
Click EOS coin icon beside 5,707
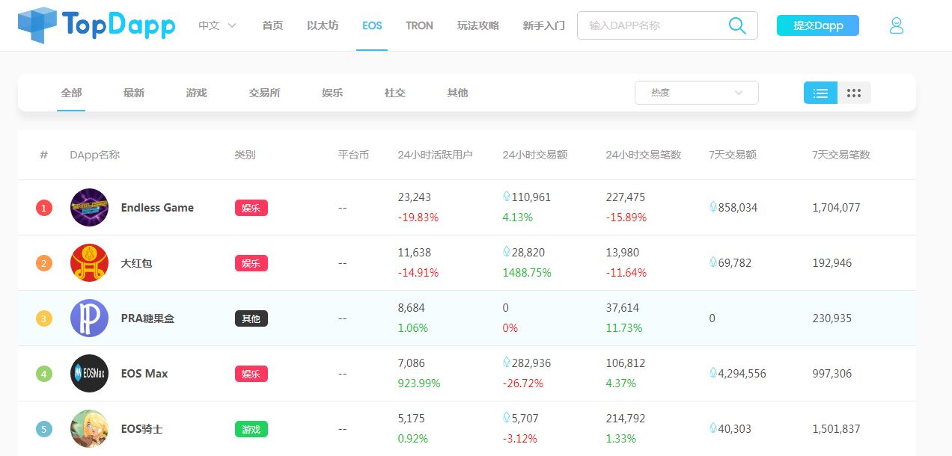point(506,418)
